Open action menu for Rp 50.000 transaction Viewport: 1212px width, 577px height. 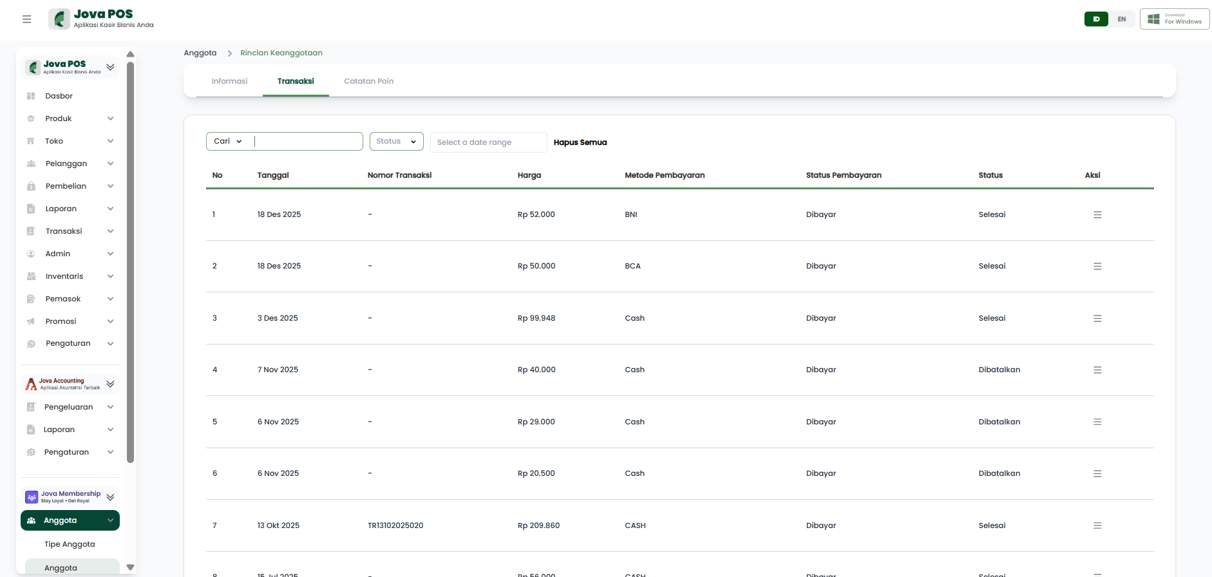pos(1097,266)
